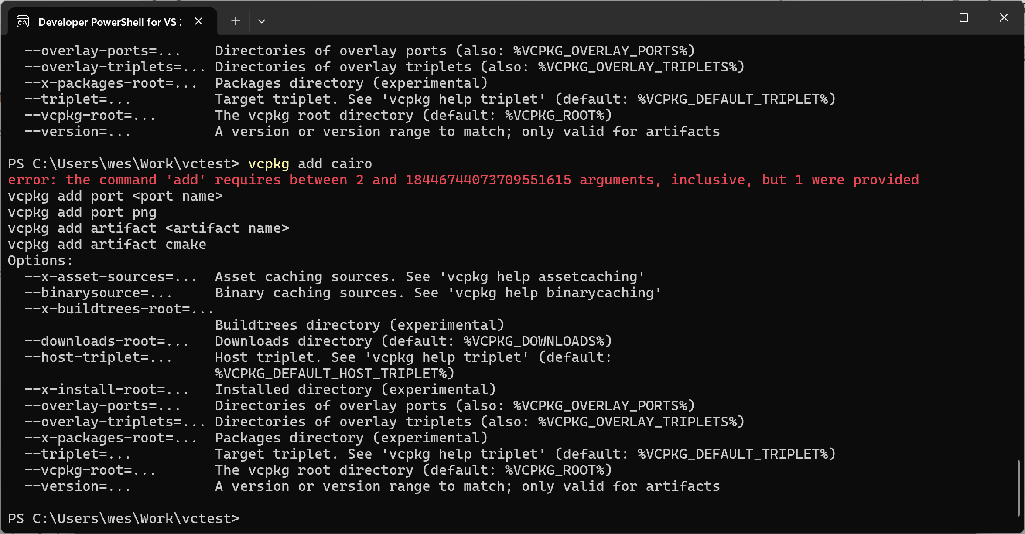Click the terminal icon in the tab
This screenshot has height=534, width=1025.
(23, 21)
